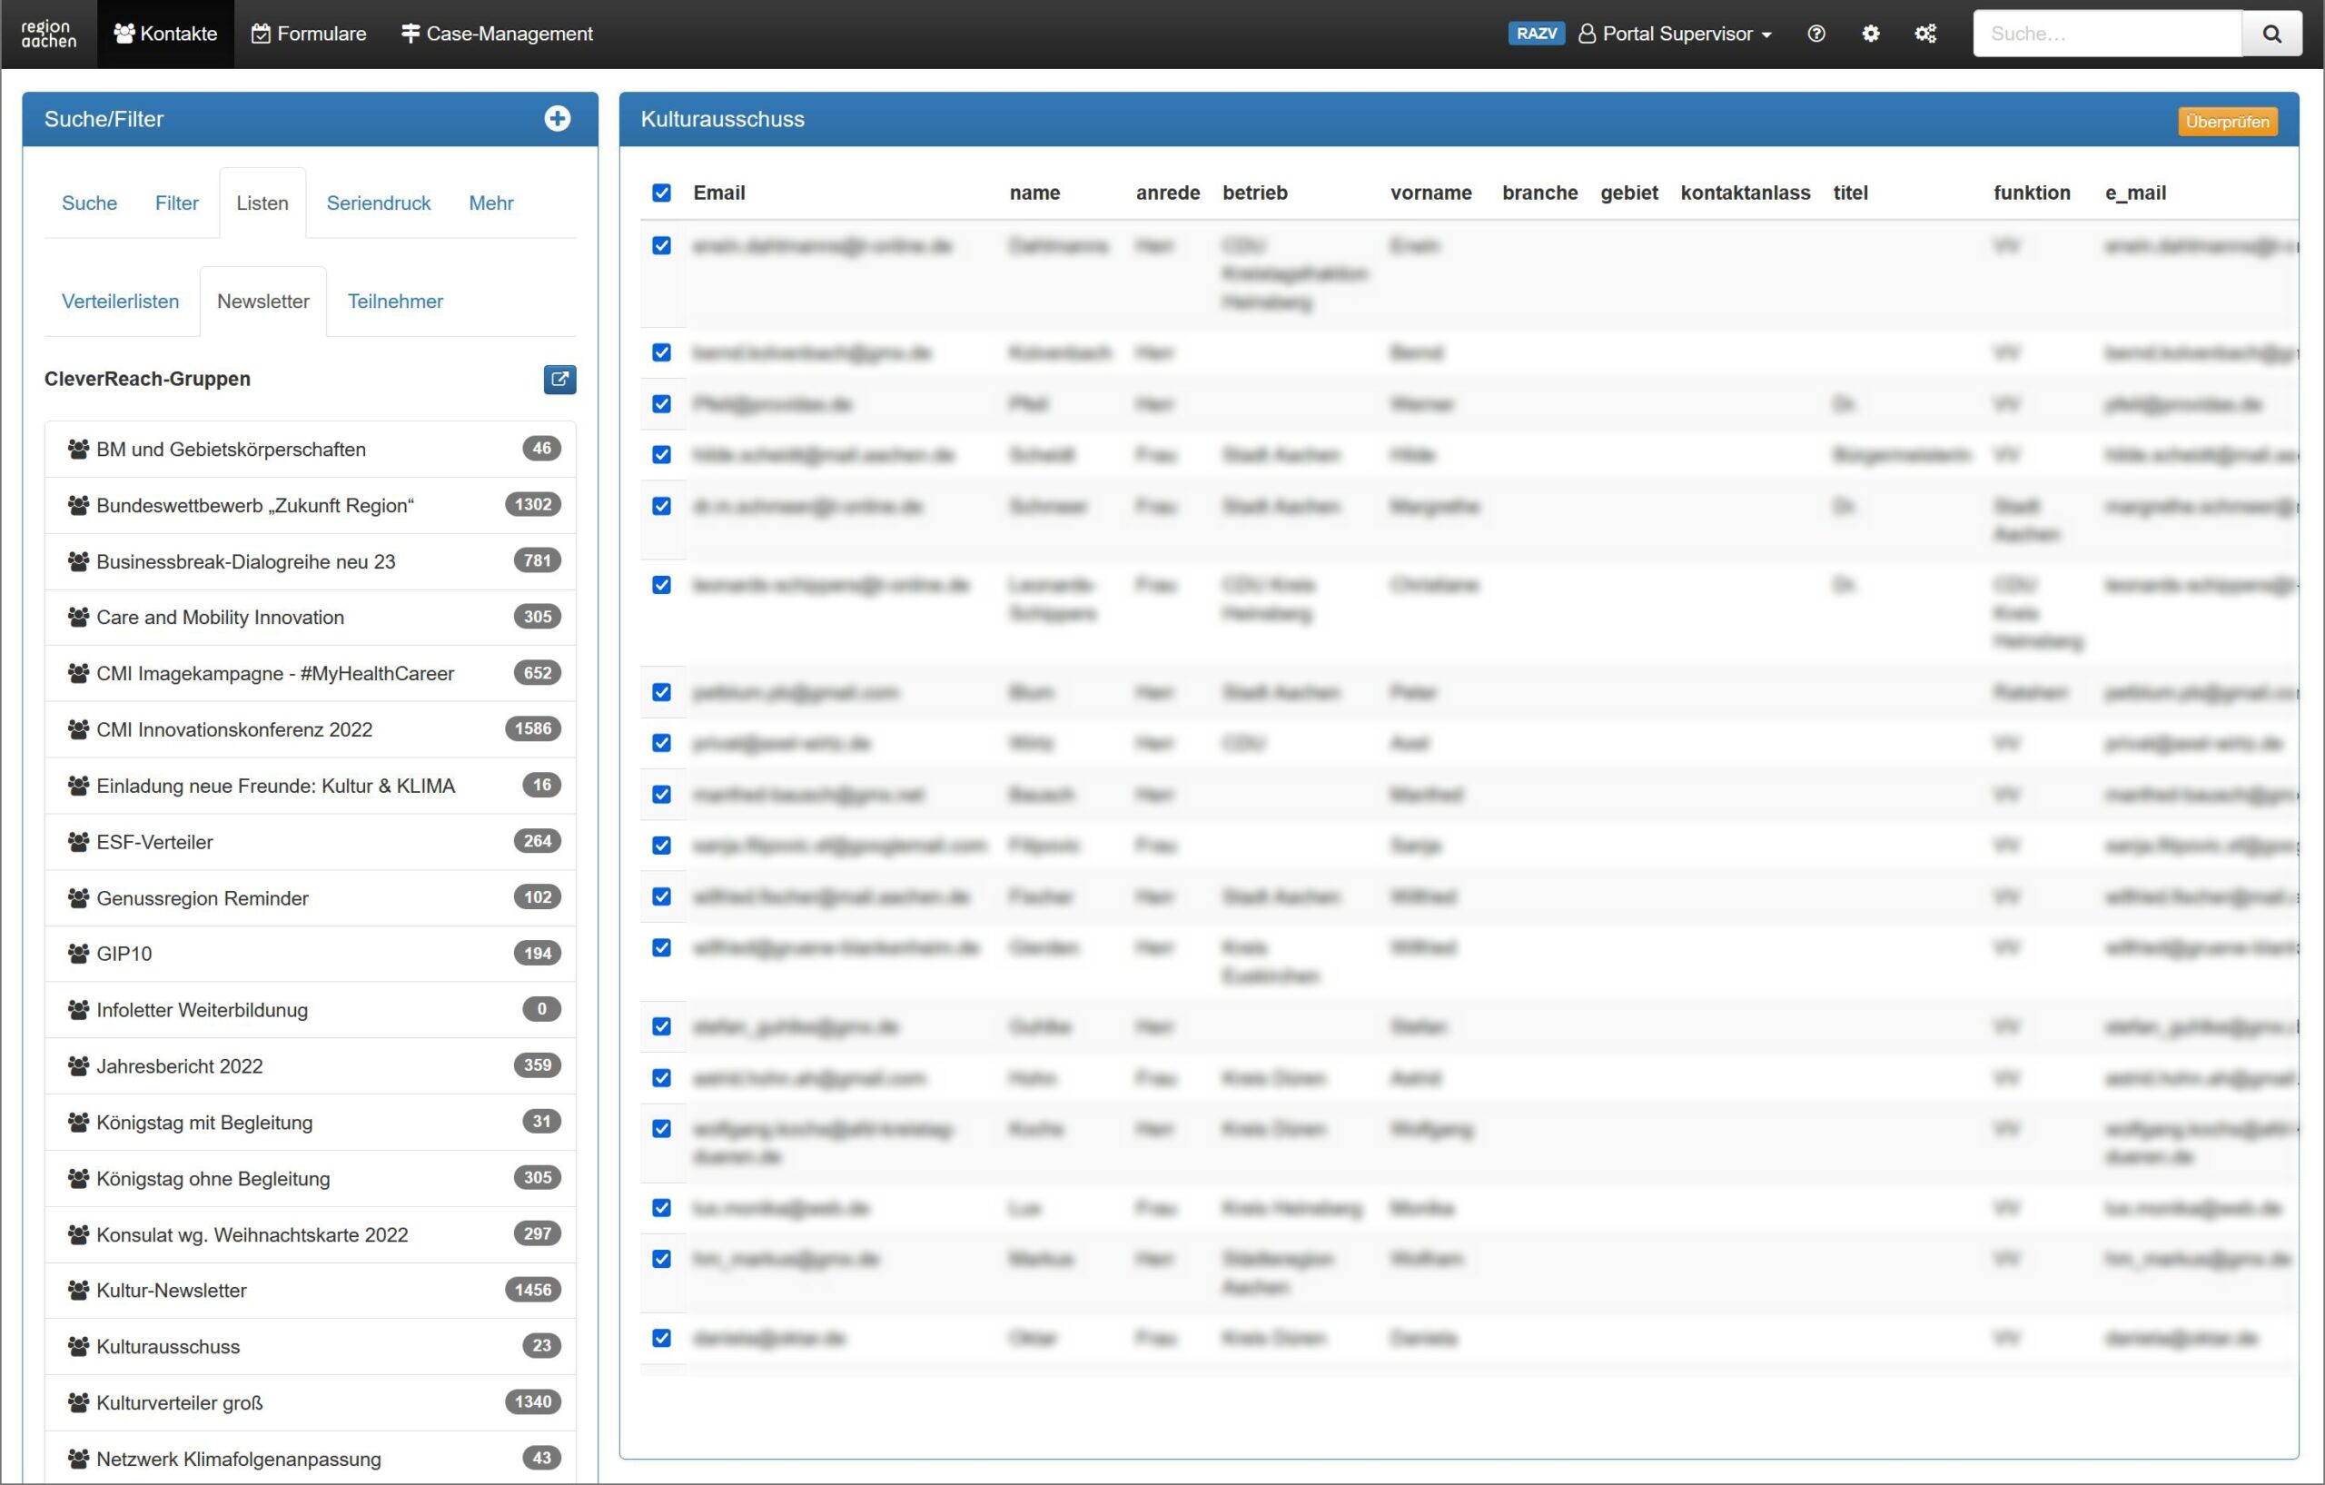Open settings with the single gear icon
2325x1485 pixels.
click(x=1870, y=34)
